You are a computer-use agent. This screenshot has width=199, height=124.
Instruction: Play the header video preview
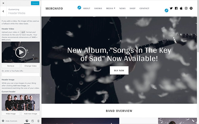(x=21, y=52)
